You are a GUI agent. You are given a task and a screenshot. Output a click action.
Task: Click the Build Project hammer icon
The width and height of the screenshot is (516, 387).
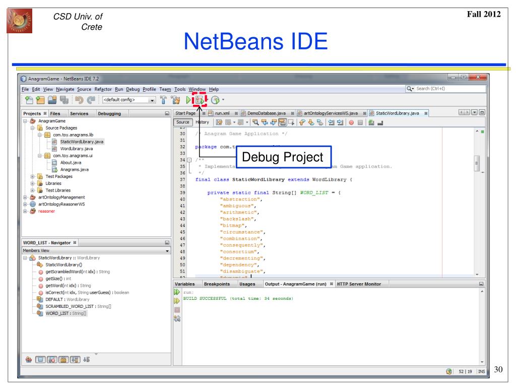(163, 100)
